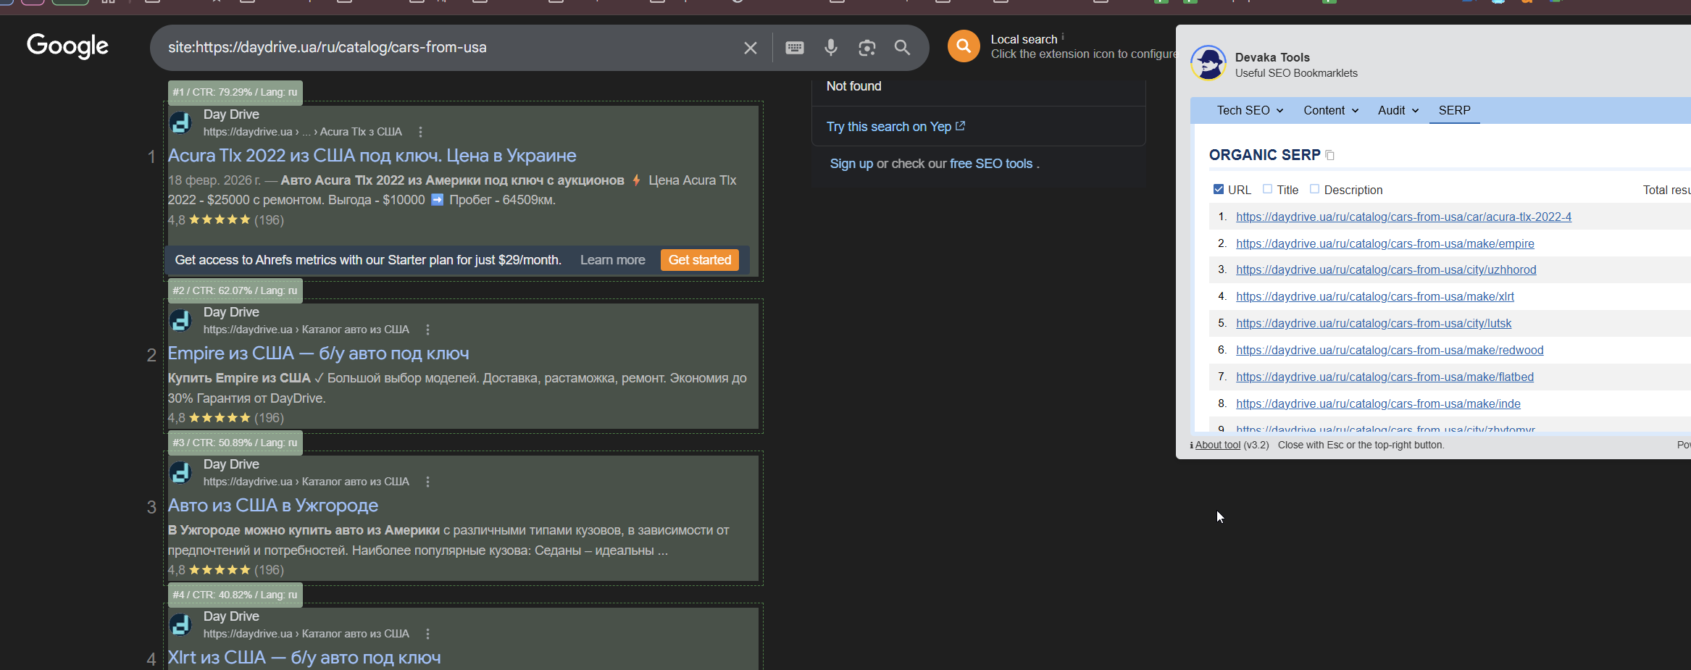Open the make/flatbed URL in Devaka list
Screen dimensions: 1691x670
click(1385, 377)
